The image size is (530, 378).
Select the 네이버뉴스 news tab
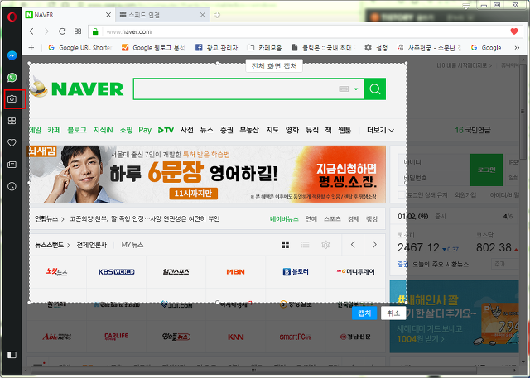point(284,219)
